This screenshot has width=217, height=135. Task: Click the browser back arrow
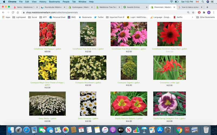pos(3,12)
